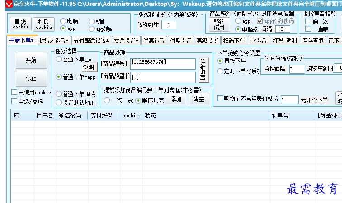
Task: Open the 高级设置 tab
Action: (207, 41)
